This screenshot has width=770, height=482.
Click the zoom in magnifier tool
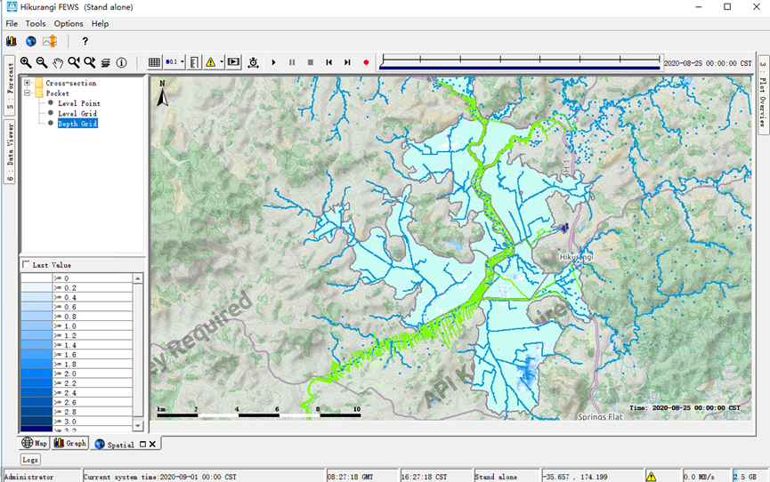coord(26,62)
